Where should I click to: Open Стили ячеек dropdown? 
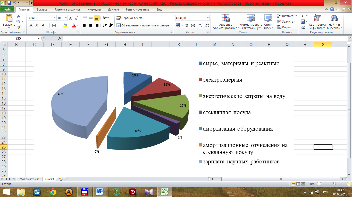pos(268,22)
